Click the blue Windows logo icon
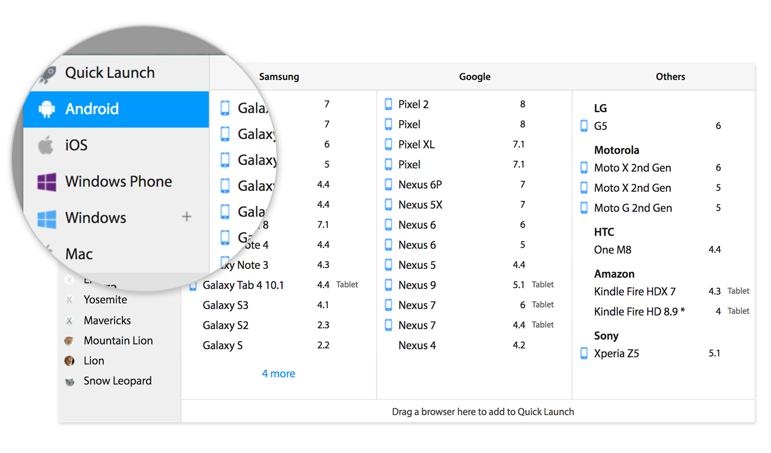The image size is (771, 453). coord(47,218)
